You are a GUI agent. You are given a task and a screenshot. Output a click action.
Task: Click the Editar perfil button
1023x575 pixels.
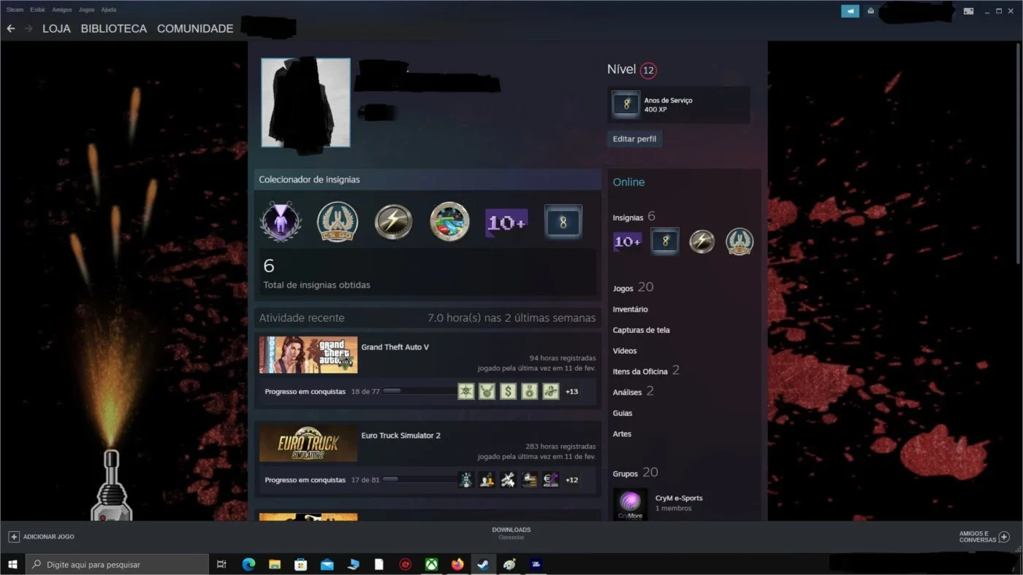[x=634, y=139]
